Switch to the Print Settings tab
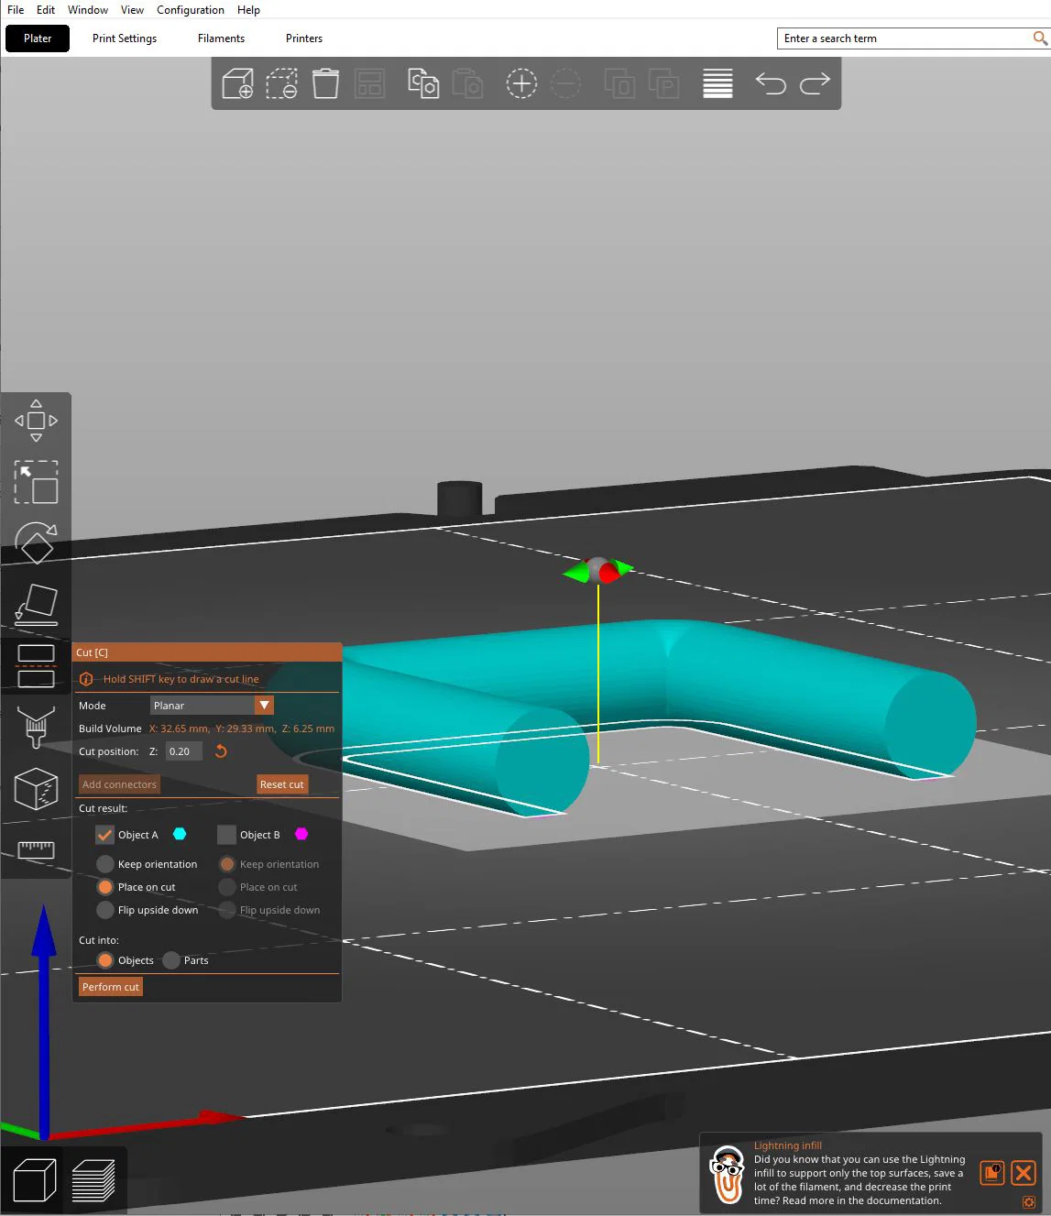 tap(125, 38)
